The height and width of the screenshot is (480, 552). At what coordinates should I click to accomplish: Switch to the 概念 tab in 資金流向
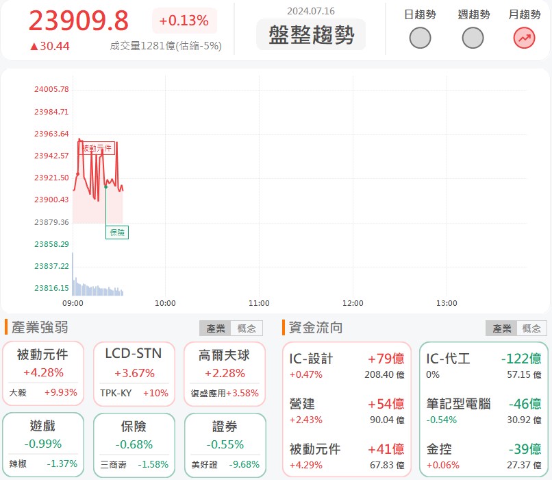531,328
